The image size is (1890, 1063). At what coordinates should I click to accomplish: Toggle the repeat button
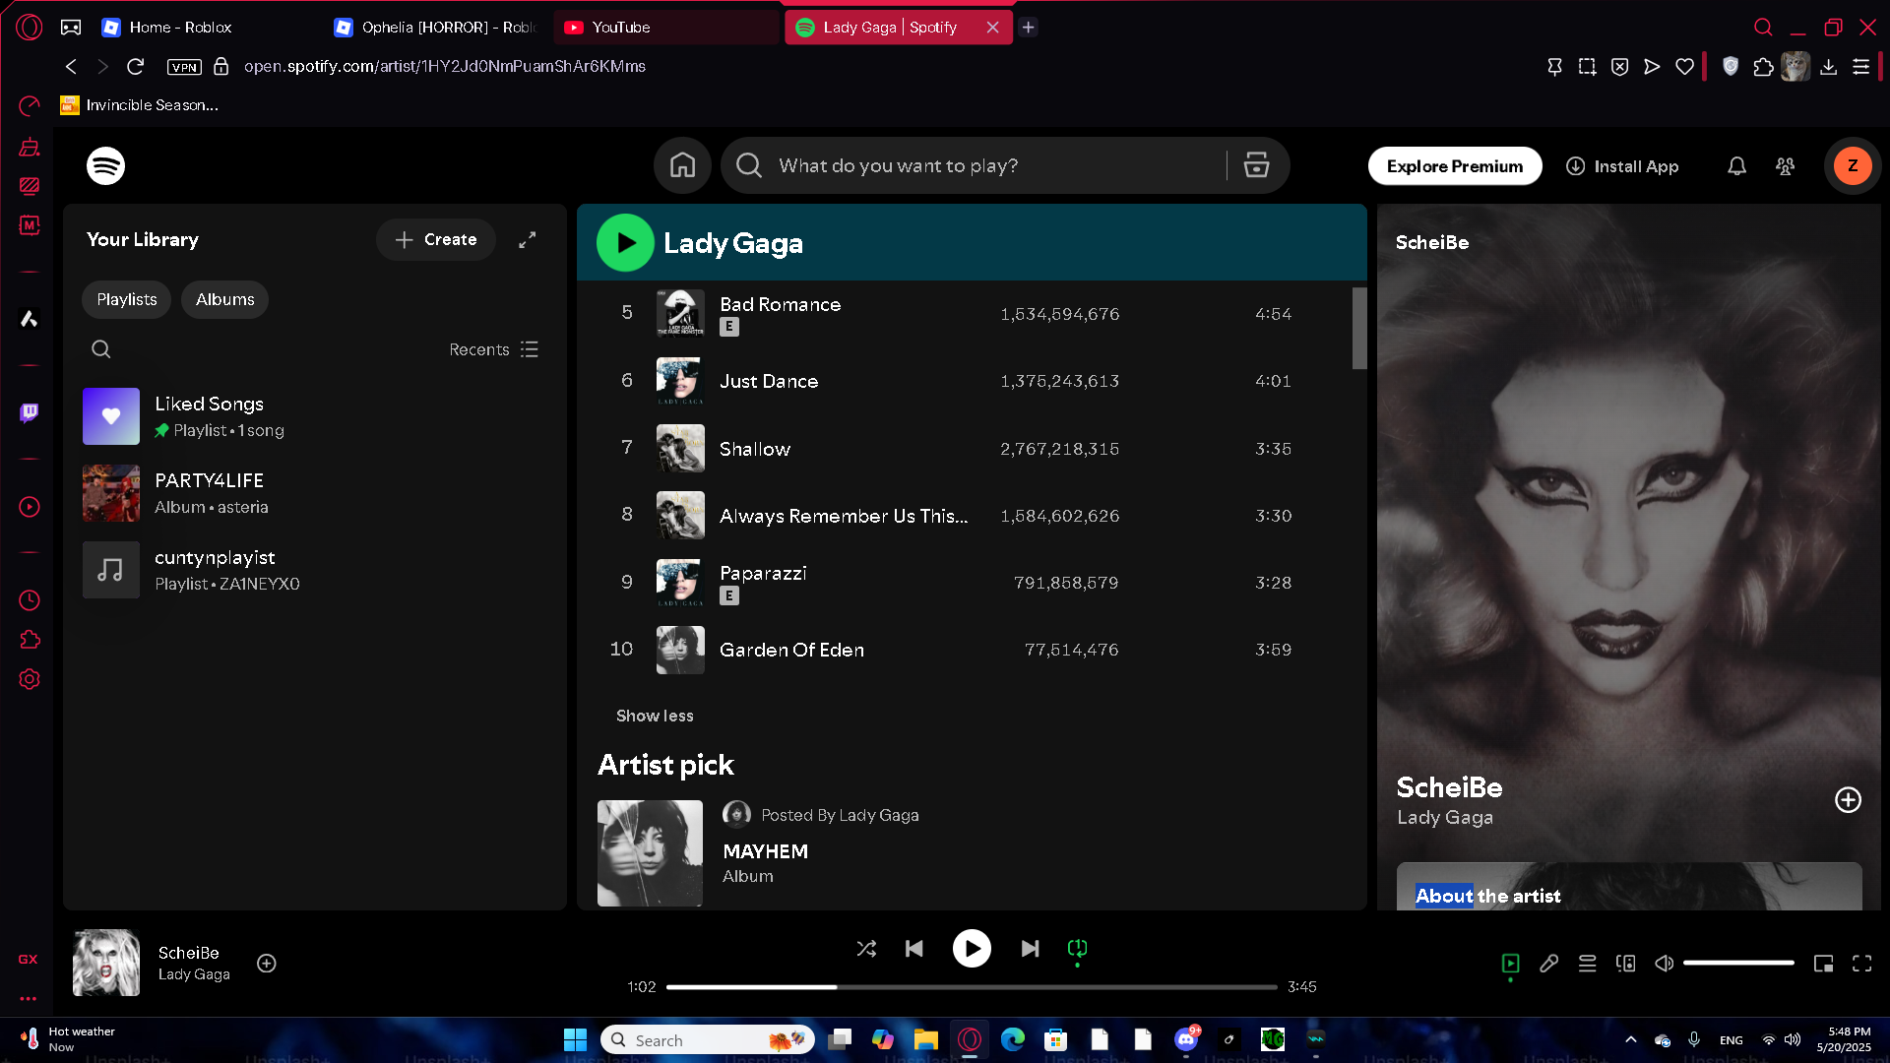point(1077,949)
